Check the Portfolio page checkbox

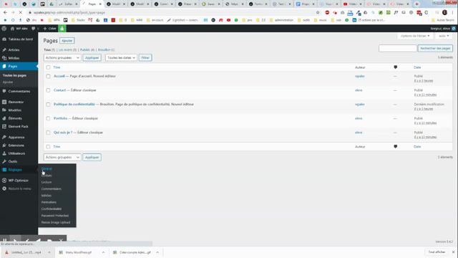point(48,118)
